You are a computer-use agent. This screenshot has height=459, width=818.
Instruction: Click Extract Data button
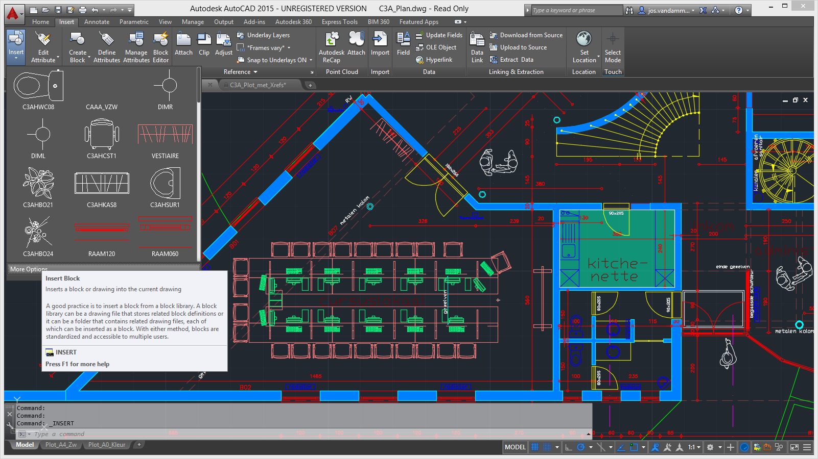511,60
